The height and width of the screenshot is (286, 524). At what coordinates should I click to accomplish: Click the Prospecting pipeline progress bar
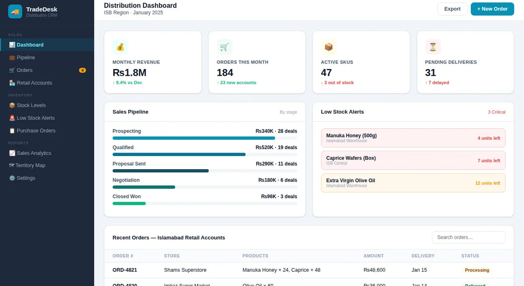(205, 138)
